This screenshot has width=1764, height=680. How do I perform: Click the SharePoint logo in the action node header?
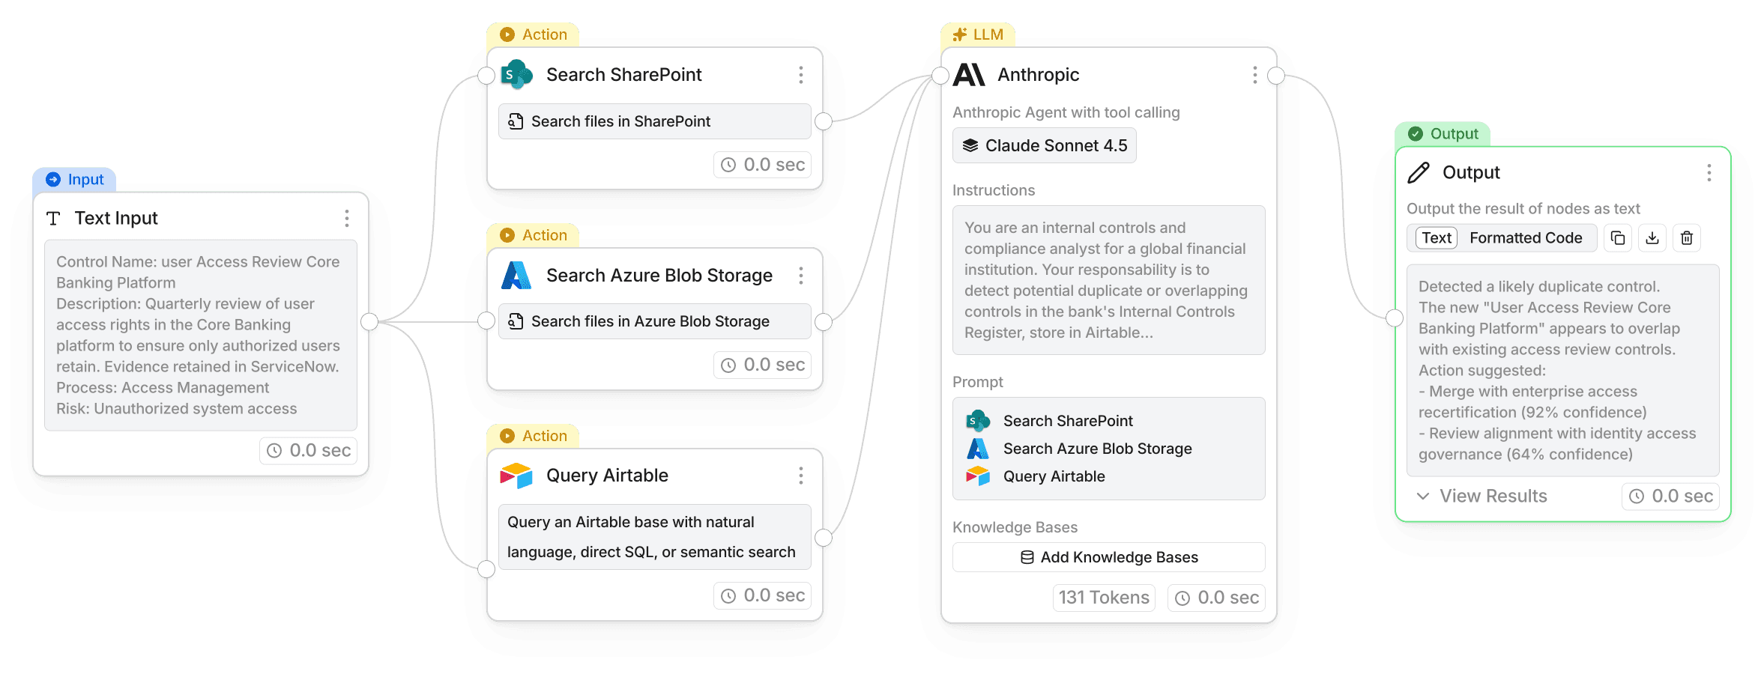pyautogui.click(x=516, y=75)
